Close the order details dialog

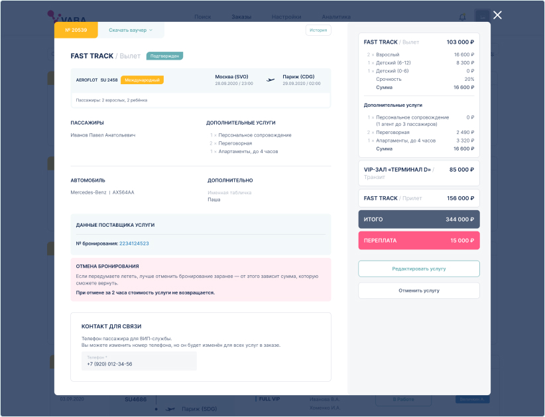point(497,15)
